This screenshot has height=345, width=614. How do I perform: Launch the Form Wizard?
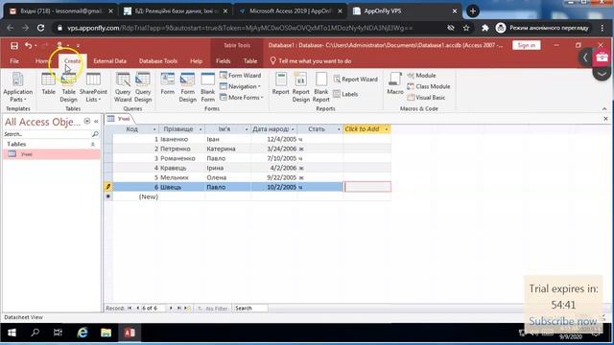coord(241,75)
